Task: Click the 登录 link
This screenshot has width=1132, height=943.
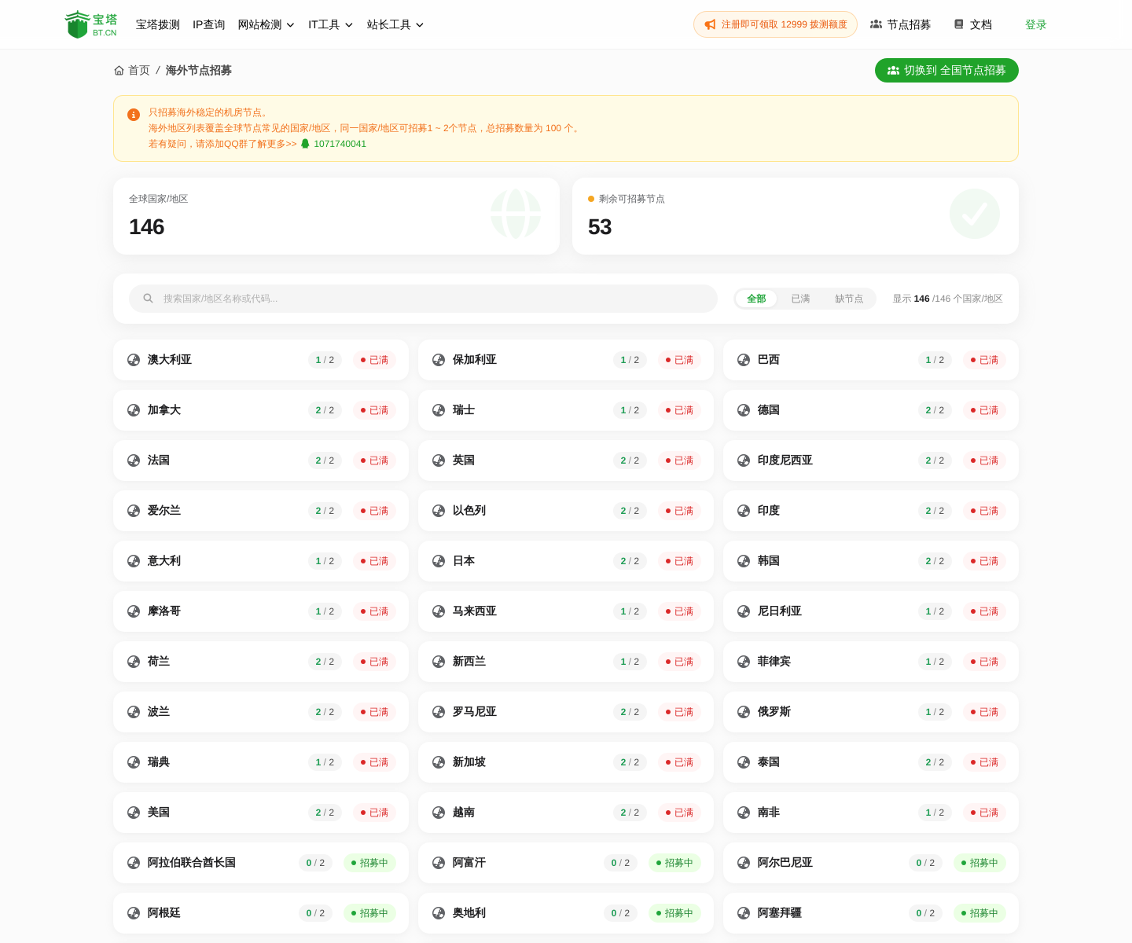Action: tap(1036, 24)
